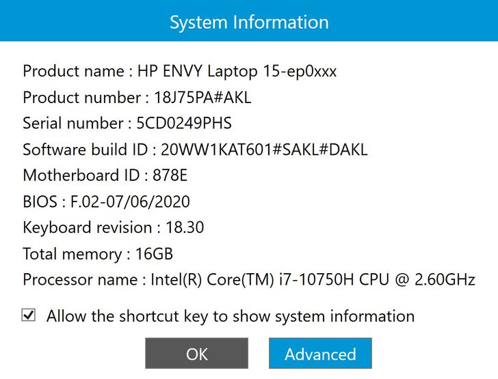Select total memory 16GB value

coord(155,254)
